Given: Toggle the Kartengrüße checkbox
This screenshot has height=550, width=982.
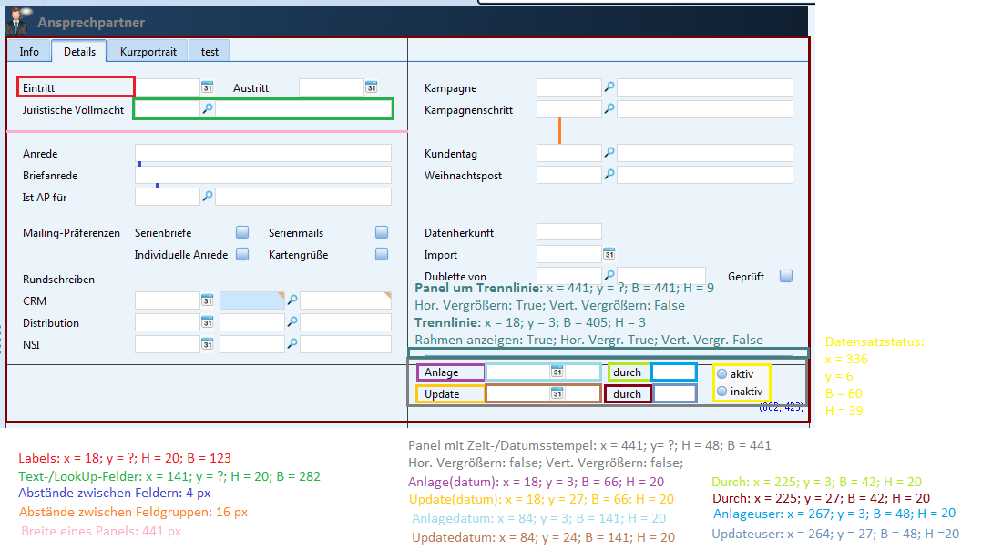Looking at the screenshot, I should tap(382, 254).
